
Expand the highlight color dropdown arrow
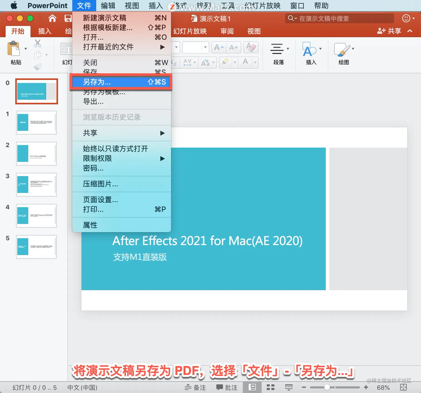(x=235, y=62)
